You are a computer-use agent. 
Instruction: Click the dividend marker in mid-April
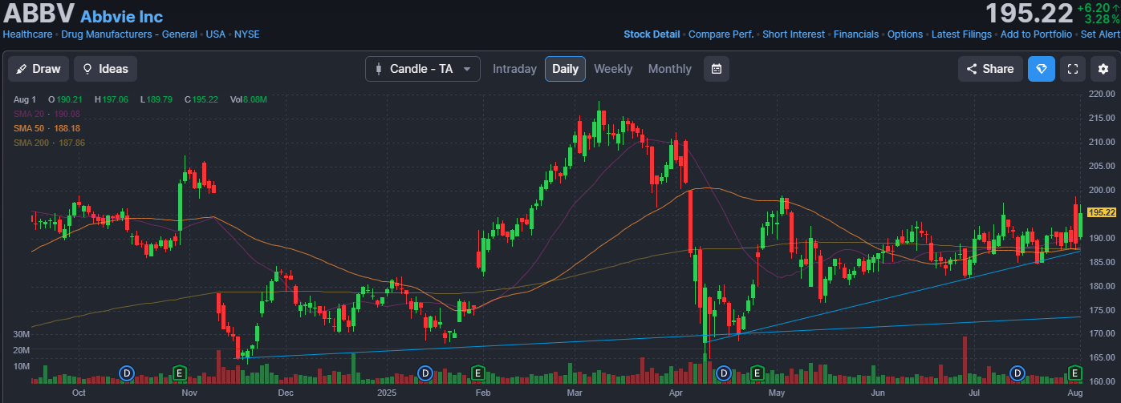pyautogui.click(x=723, y=373)
